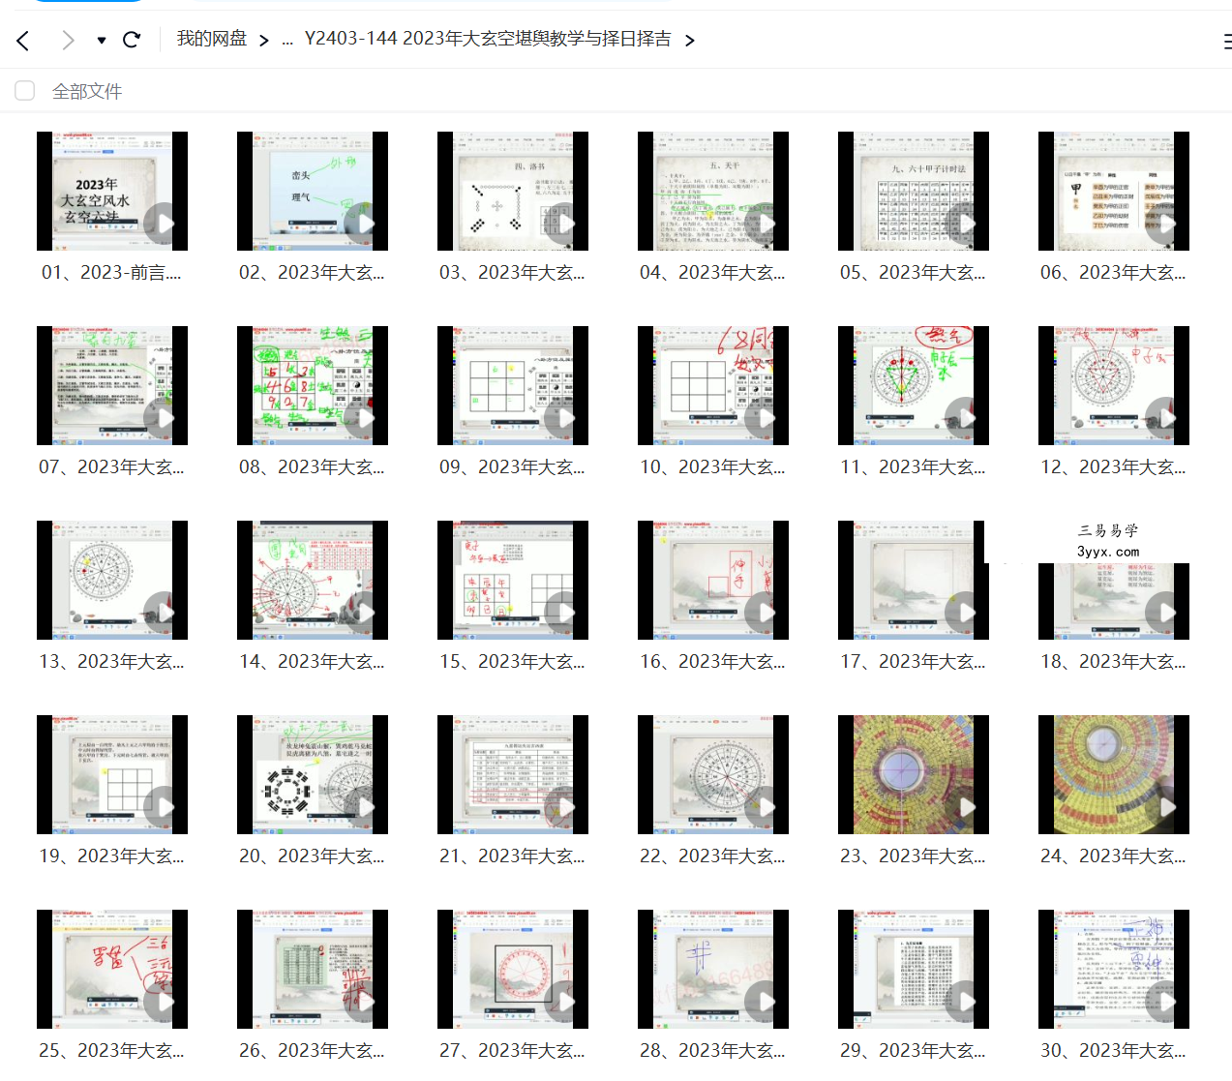Screen dimensions: 1232x1081
Task: Play video 06 via its play icon
Action: coord(1166,224)
